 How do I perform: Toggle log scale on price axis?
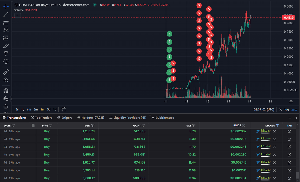click(286, 109)
